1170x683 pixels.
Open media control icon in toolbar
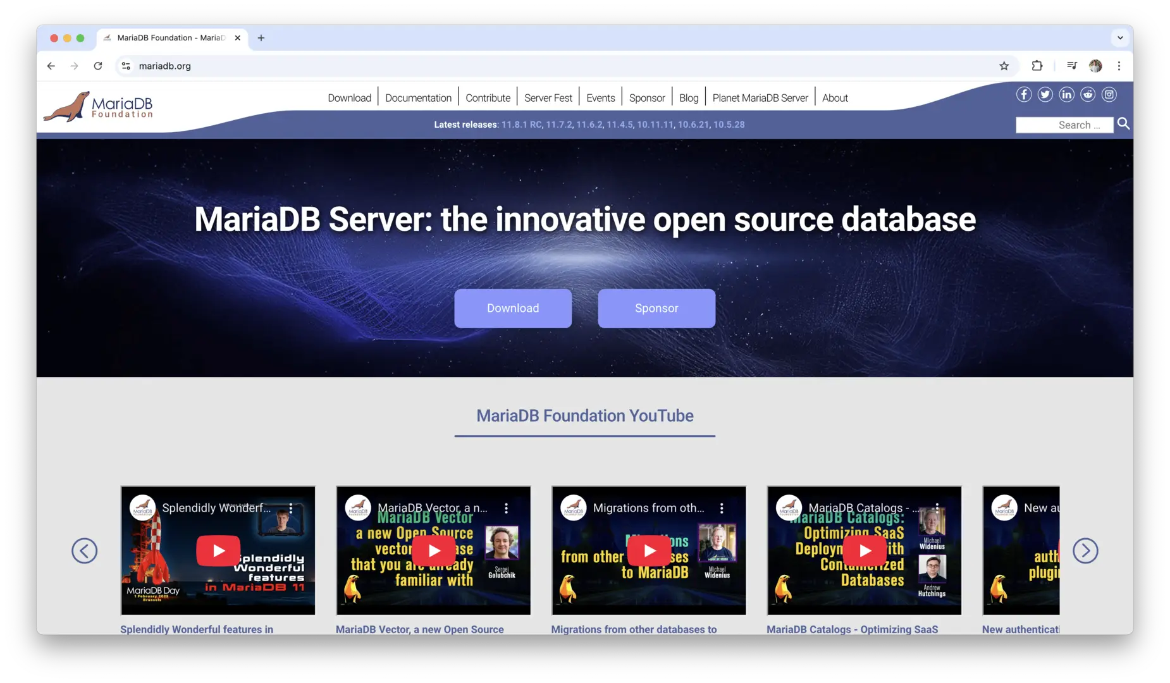[x=1071, y=66]
